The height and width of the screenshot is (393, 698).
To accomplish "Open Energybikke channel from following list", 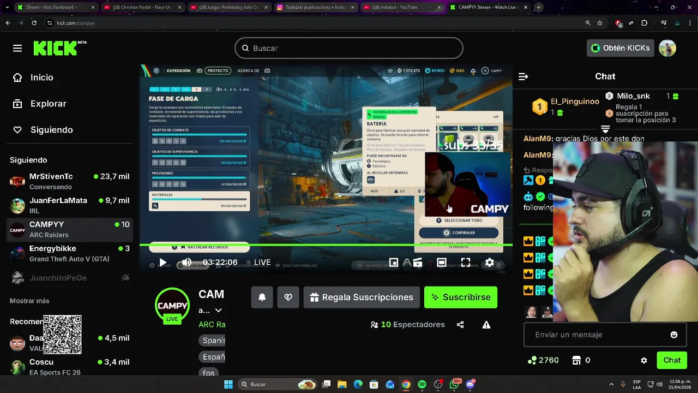I will click(69, 253).
